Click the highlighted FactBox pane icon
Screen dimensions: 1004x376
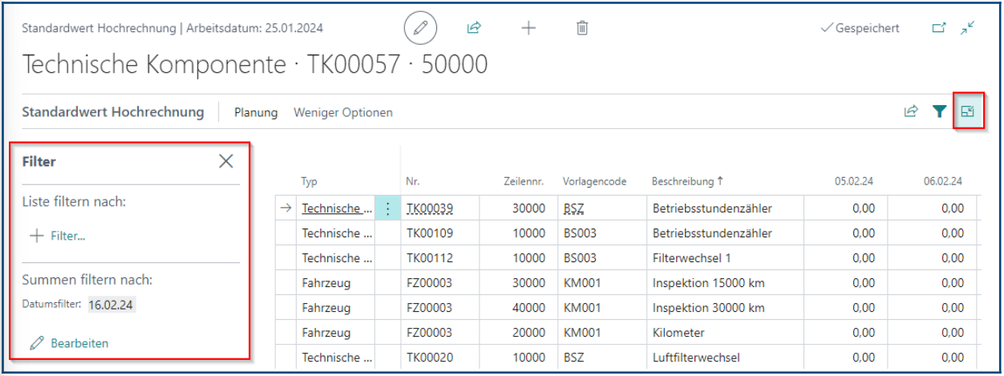pyautogui.click(x=968, y=112)
